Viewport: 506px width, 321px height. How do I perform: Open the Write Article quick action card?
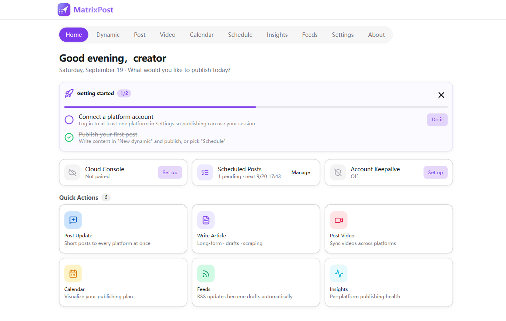256,229
